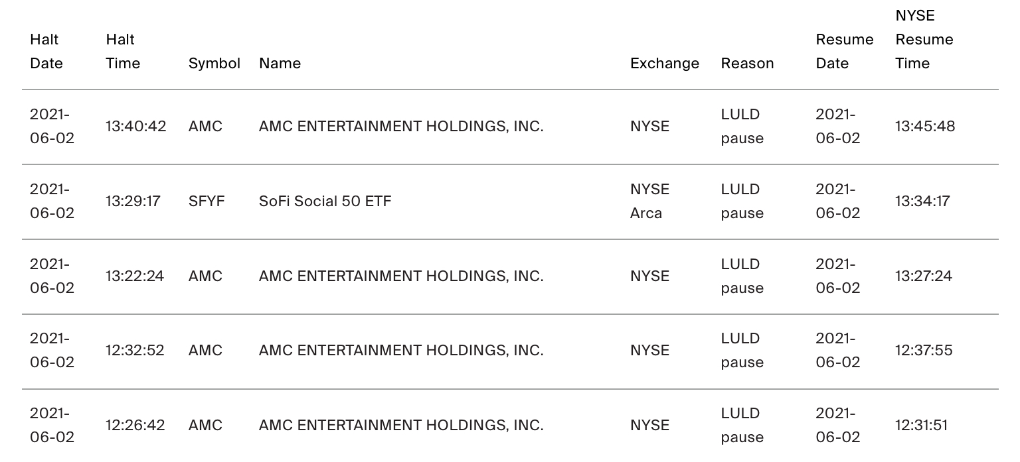This screenshot has width=1020, height=462.
Task: Click the Name column header
Action: [280, 64]
